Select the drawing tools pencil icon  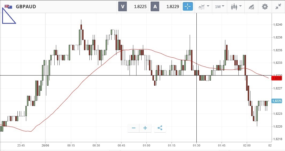[251, 7]
